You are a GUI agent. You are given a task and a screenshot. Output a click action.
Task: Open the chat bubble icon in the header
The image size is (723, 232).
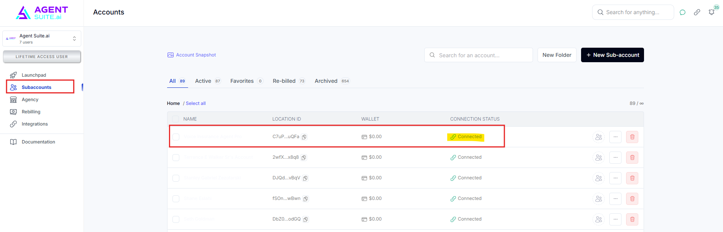[x=683, y=12]
